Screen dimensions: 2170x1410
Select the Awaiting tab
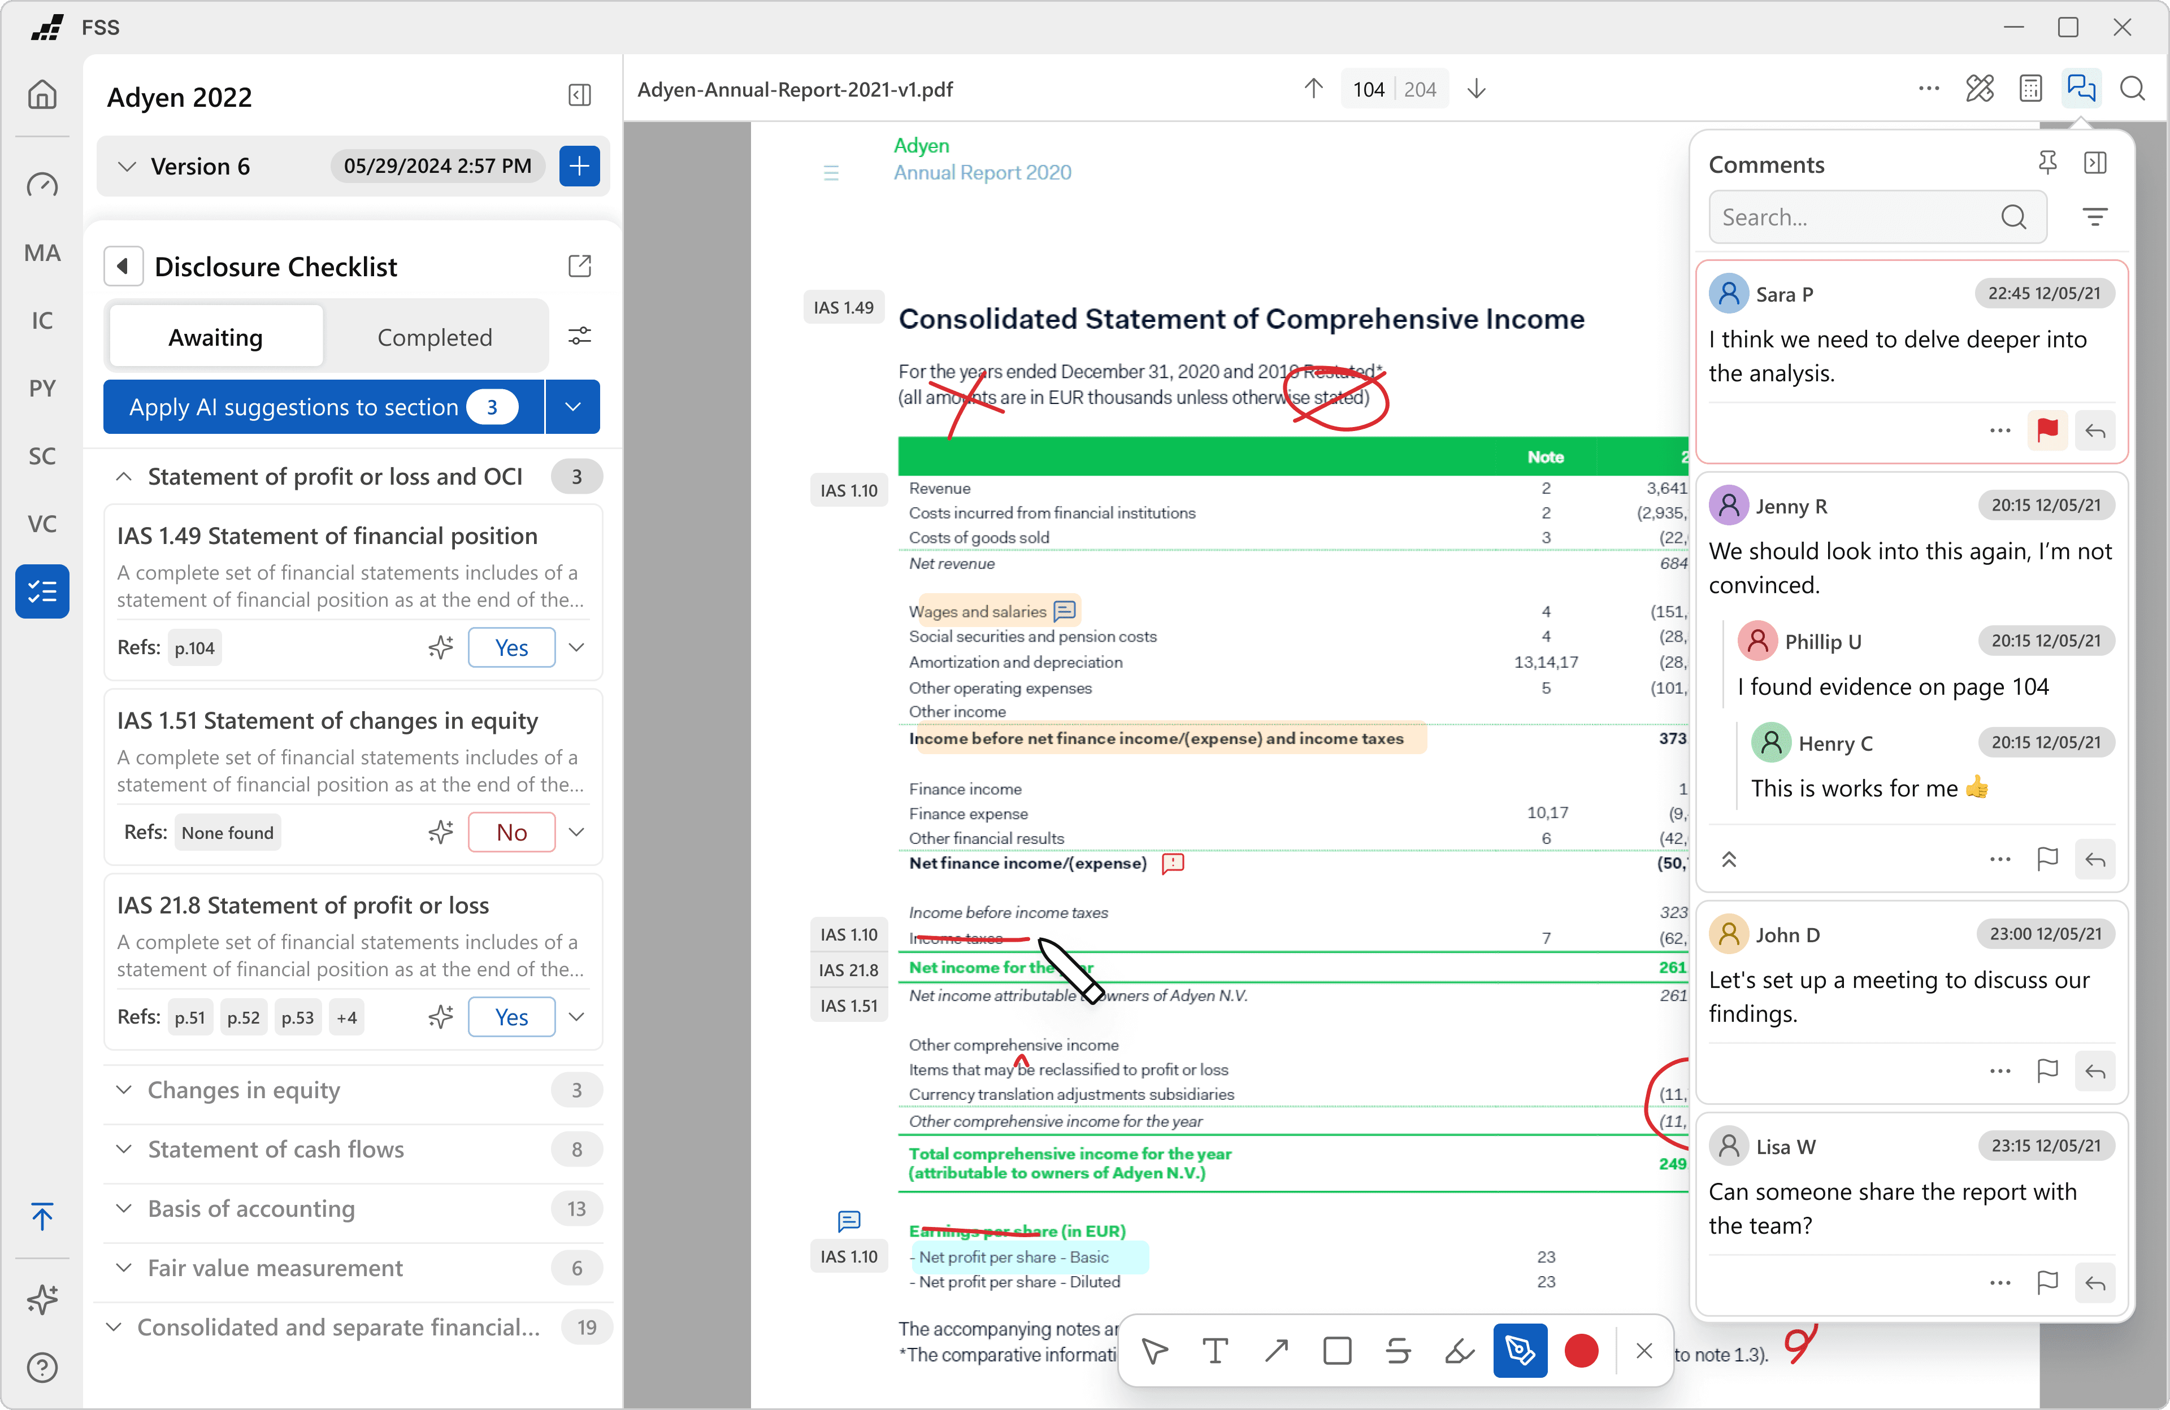coord(215,337)
